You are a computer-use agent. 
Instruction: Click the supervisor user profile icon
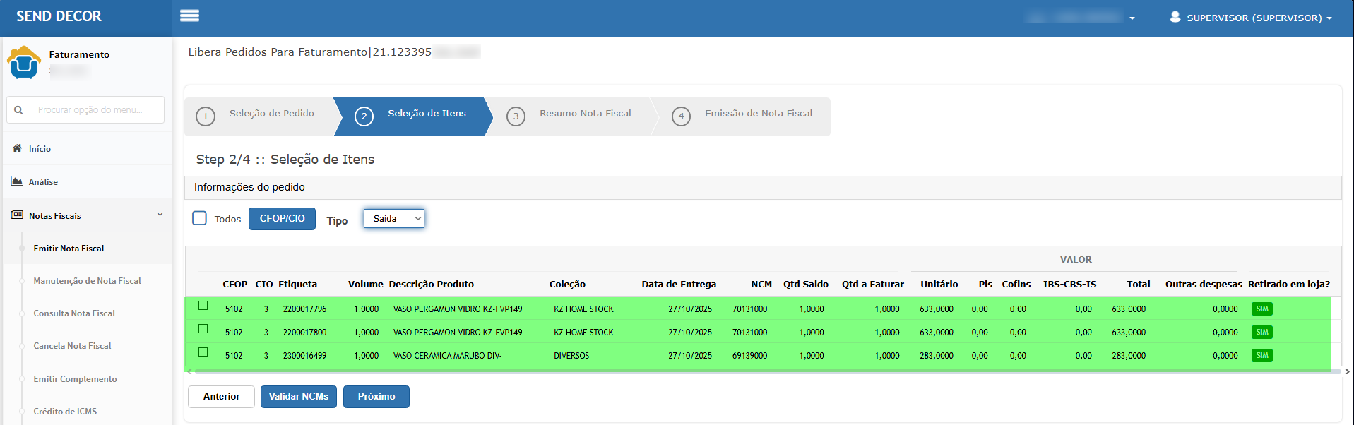coord(1175,17)
